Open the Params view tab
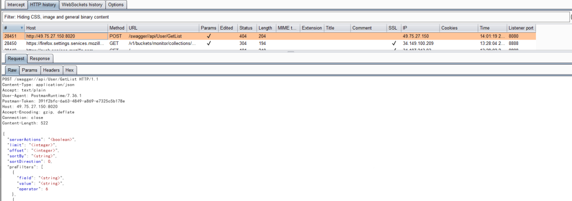Viewport: 572px width, 201px height. click(30, 70)
